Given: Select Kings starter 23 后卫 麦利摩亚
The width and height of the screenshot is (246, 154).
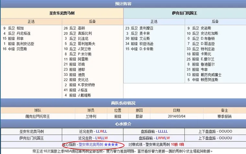Looking at the screenshot, I should [139, 28].
